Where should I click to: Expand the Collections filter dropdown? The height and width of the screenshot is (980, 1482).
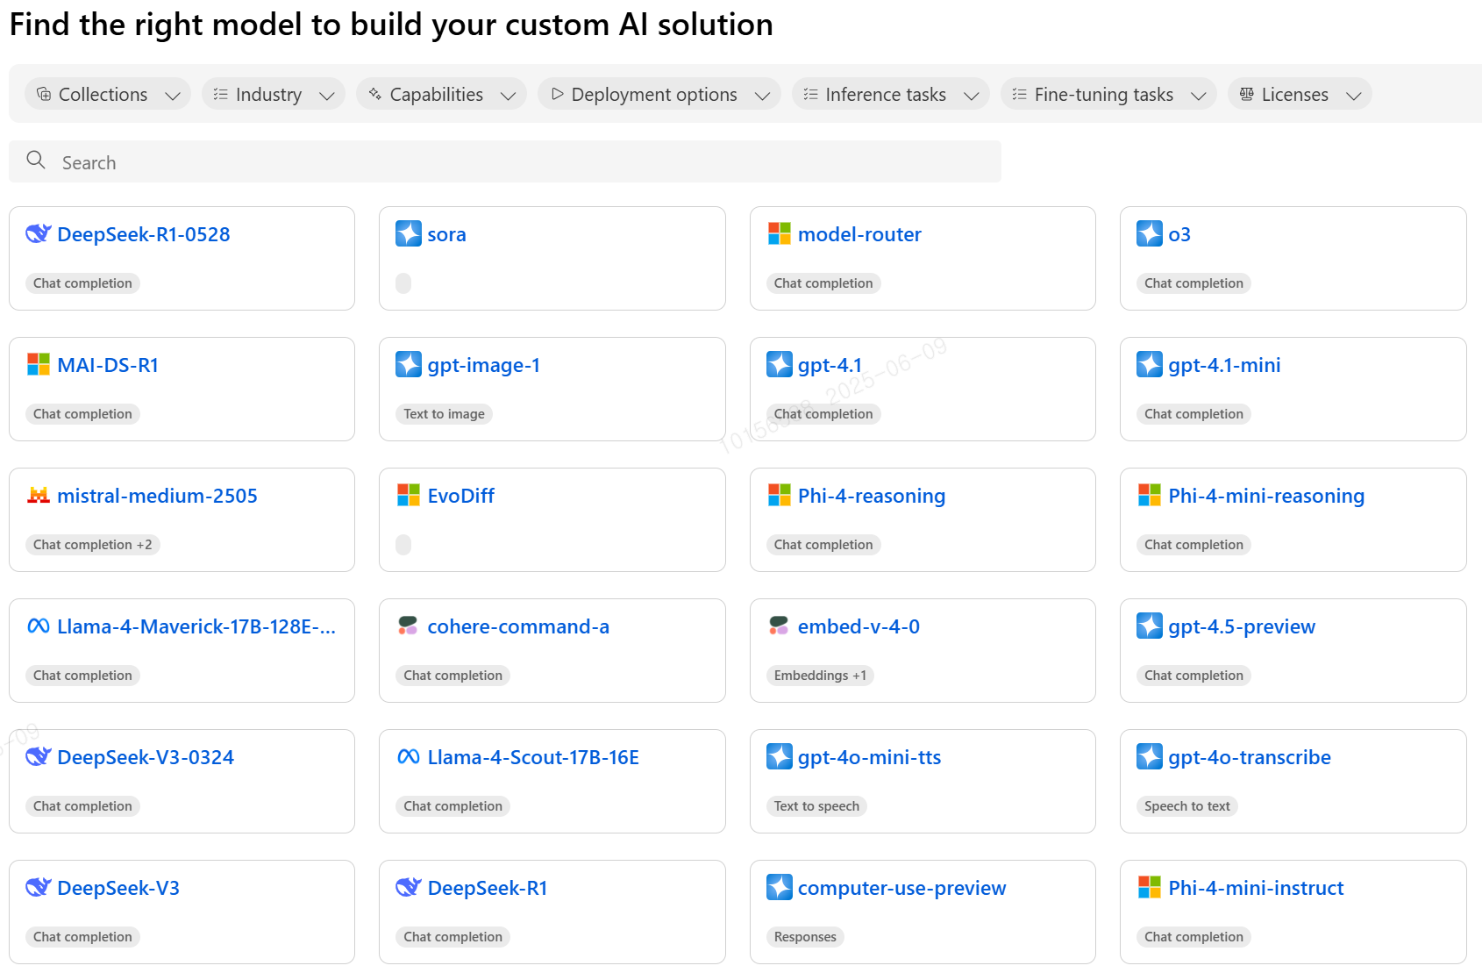tap(108, 94)
